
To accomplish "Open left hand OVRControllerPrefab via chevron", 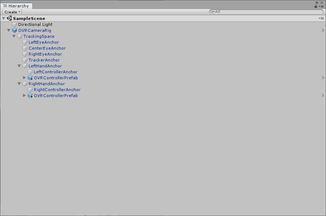I will pyautogui.click(x=323, y=77).
